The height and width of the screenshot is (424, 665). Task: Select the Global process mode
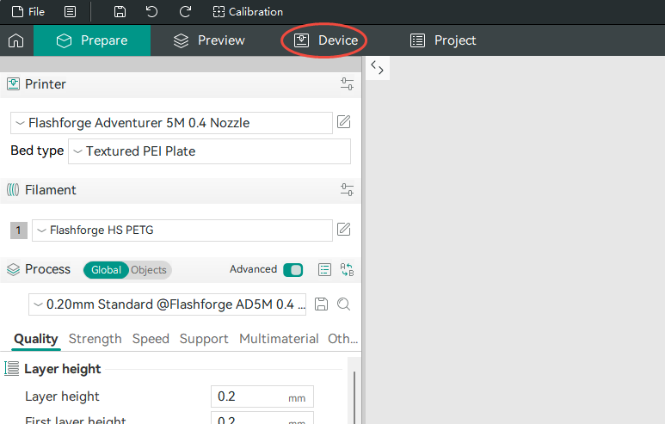point(106,270)
